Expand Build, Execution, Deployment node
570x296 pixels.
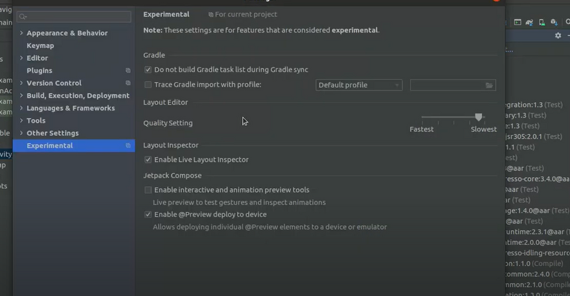pyautogui.click(x=21, y=96)
